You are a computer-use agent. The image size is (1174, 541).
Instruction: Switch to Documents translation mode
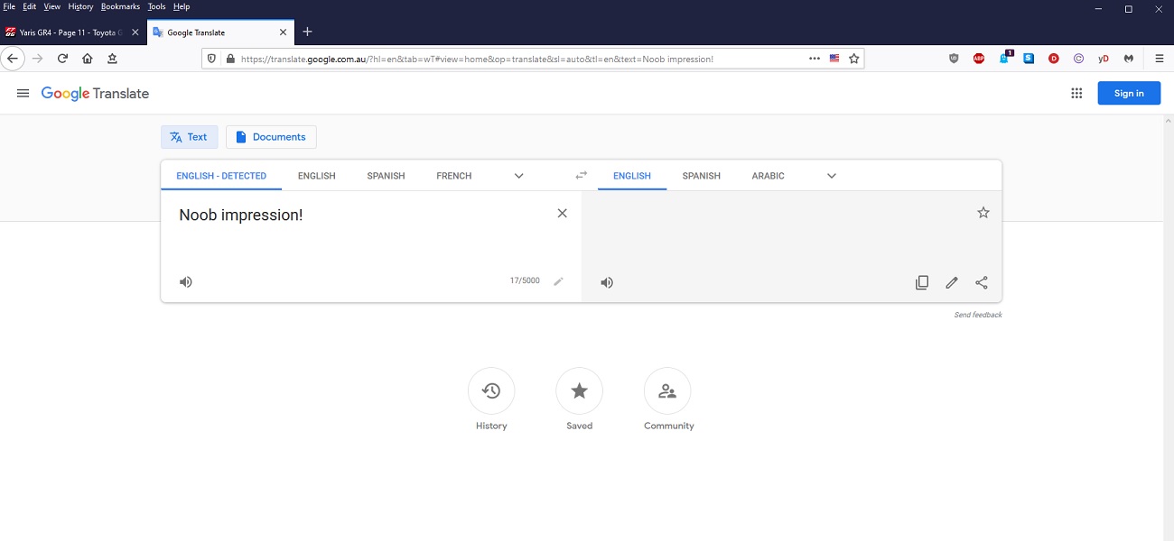point(271,137)
